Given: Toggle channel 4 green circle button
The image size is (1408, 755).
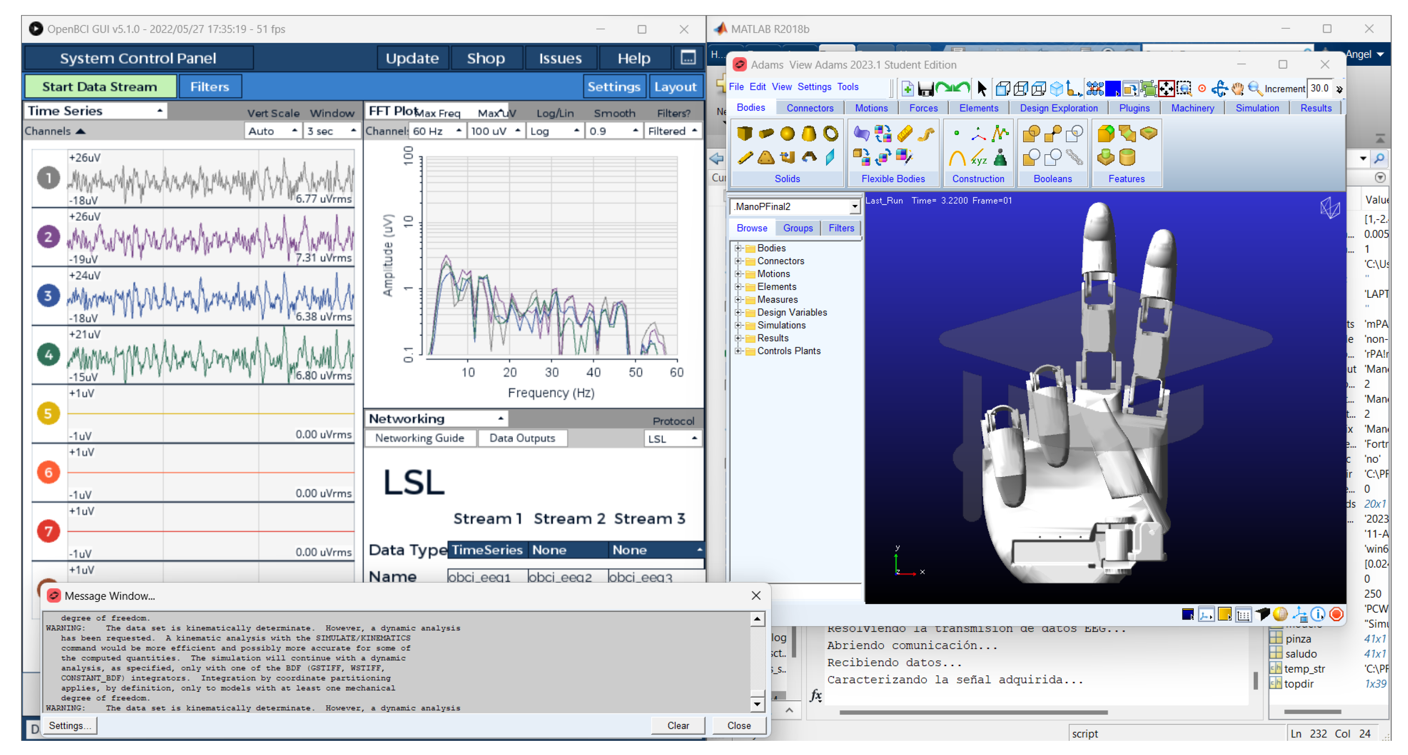Looking at the screenshot, I should click(48, 355).
